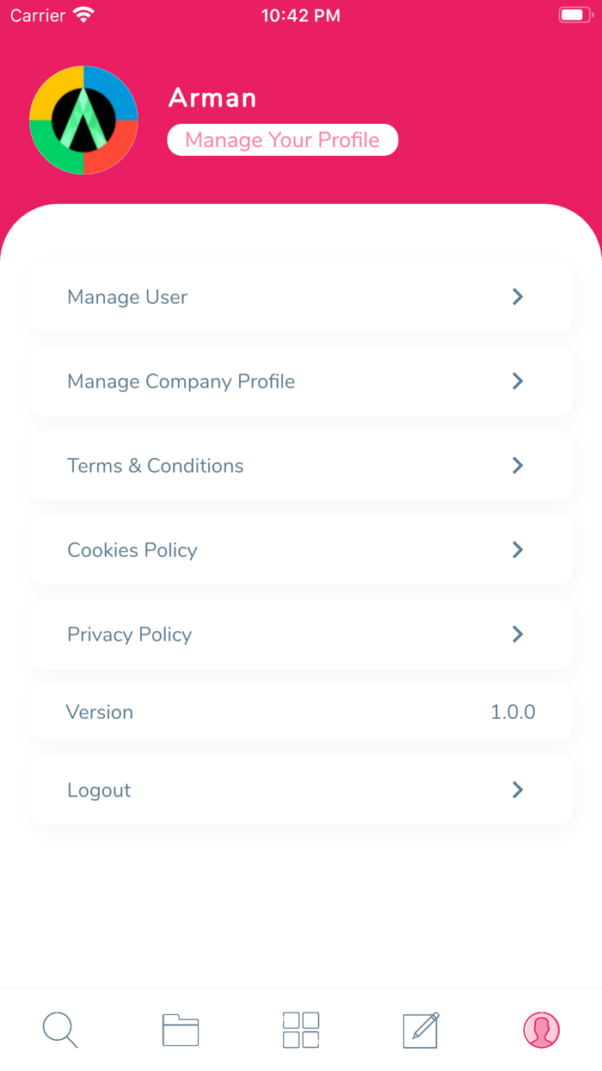The width and height of the screenshot is (602, 1071).
Task: Tap the colorful profile avatar
Action: [83, 121]
